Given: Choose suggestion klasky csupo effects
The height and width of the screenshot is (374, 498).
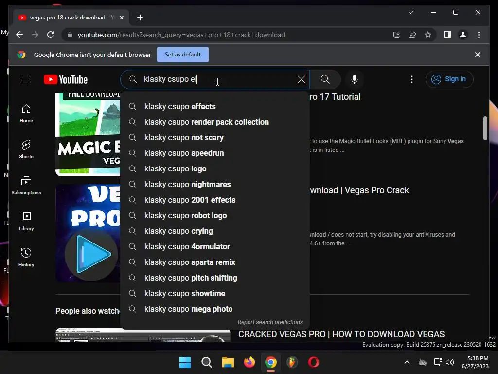Looking at the screenshot, I should click(214, 106).
